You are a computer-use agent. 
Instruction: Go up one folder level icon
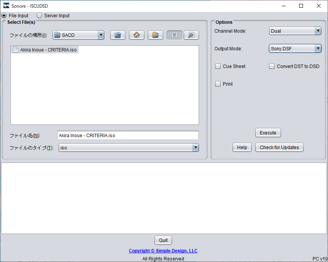click(118, 35)
